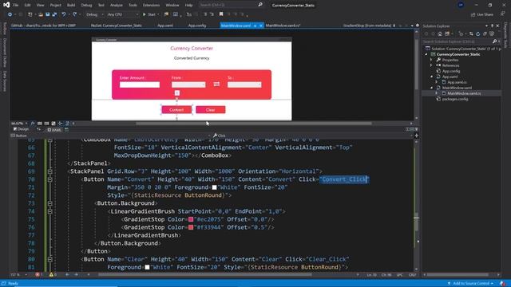Click the Clear button in designer preview
Screen dimensions: 511x287
point(211,110)
